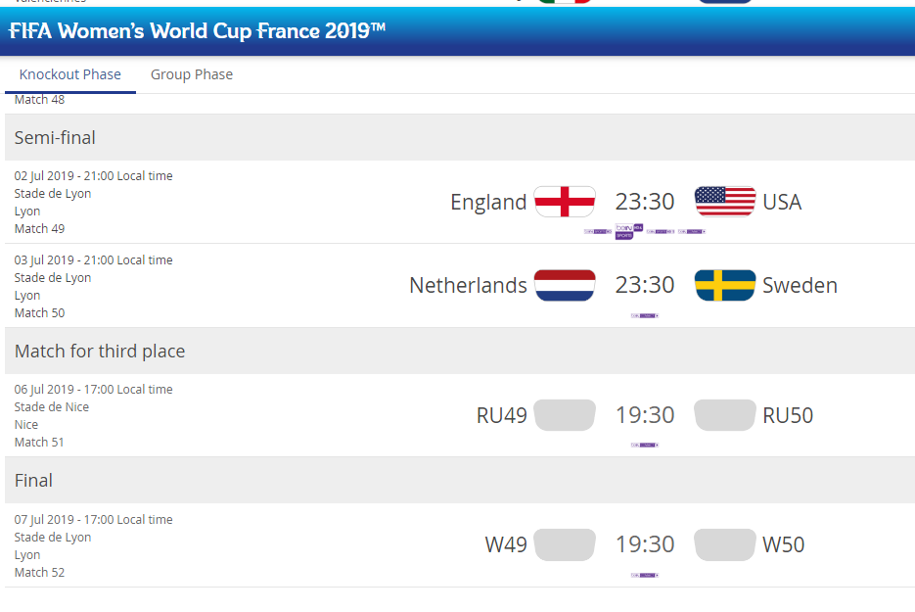Click the USA team name
The image size is (915, 612).
(782, 203)
